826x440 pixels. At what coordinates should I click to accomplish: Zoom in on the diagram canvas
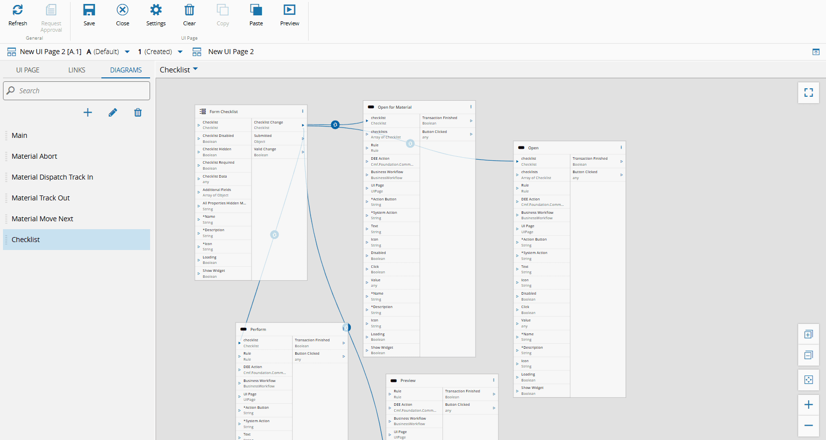point(808,405)
